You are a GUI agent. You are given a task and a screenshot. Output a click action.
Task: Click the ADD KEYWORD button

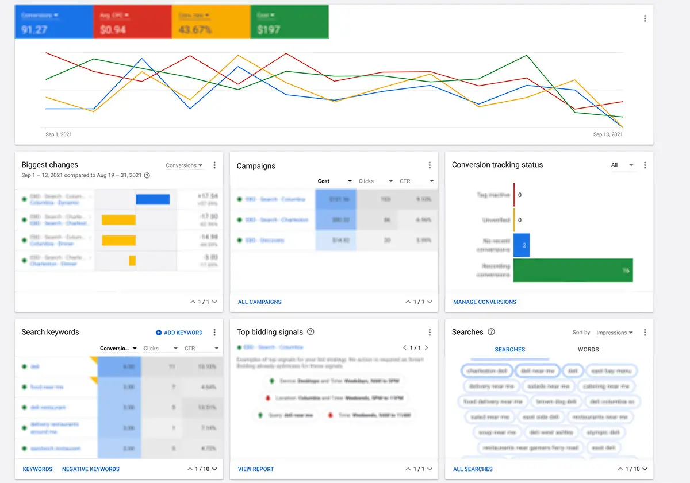(x=179, y=332)
